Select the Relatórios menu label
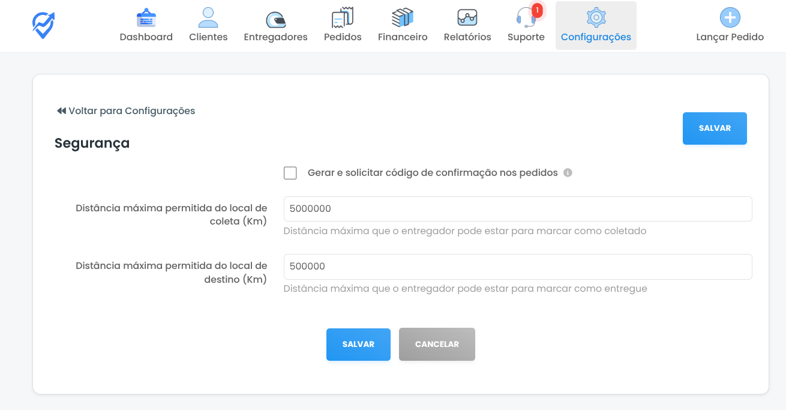This screenshot has width=786, height=410. [x=467, y=37]
